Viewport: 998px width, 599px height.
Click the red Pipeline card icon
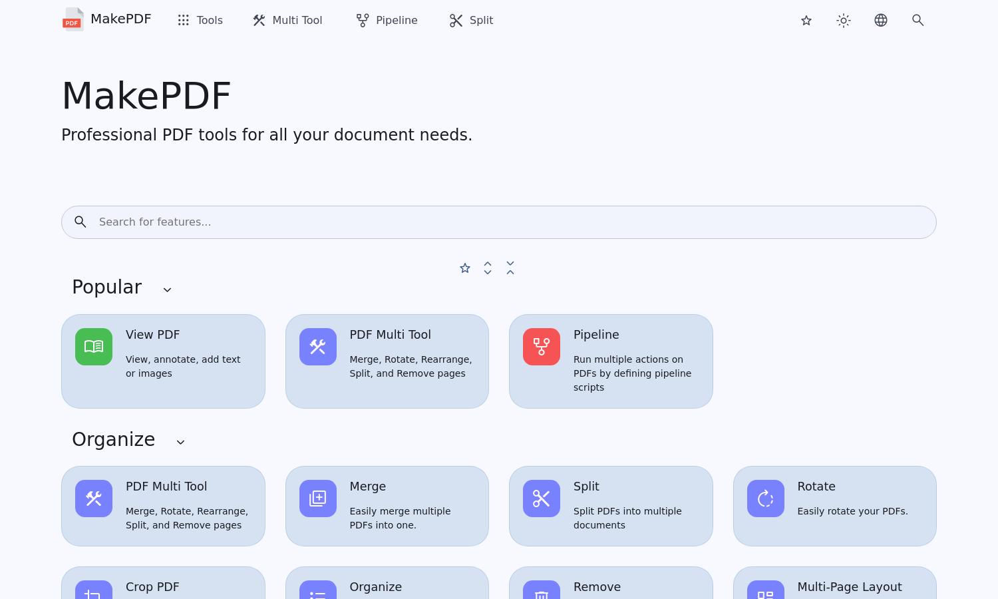[542, 347]
